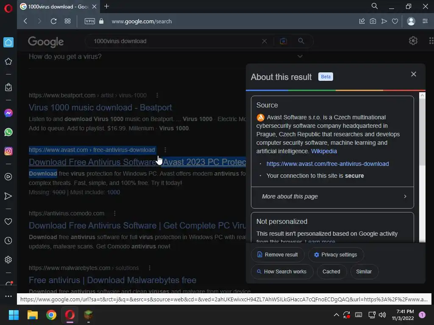Send page to My Flow from toolbar

[384, 21]
